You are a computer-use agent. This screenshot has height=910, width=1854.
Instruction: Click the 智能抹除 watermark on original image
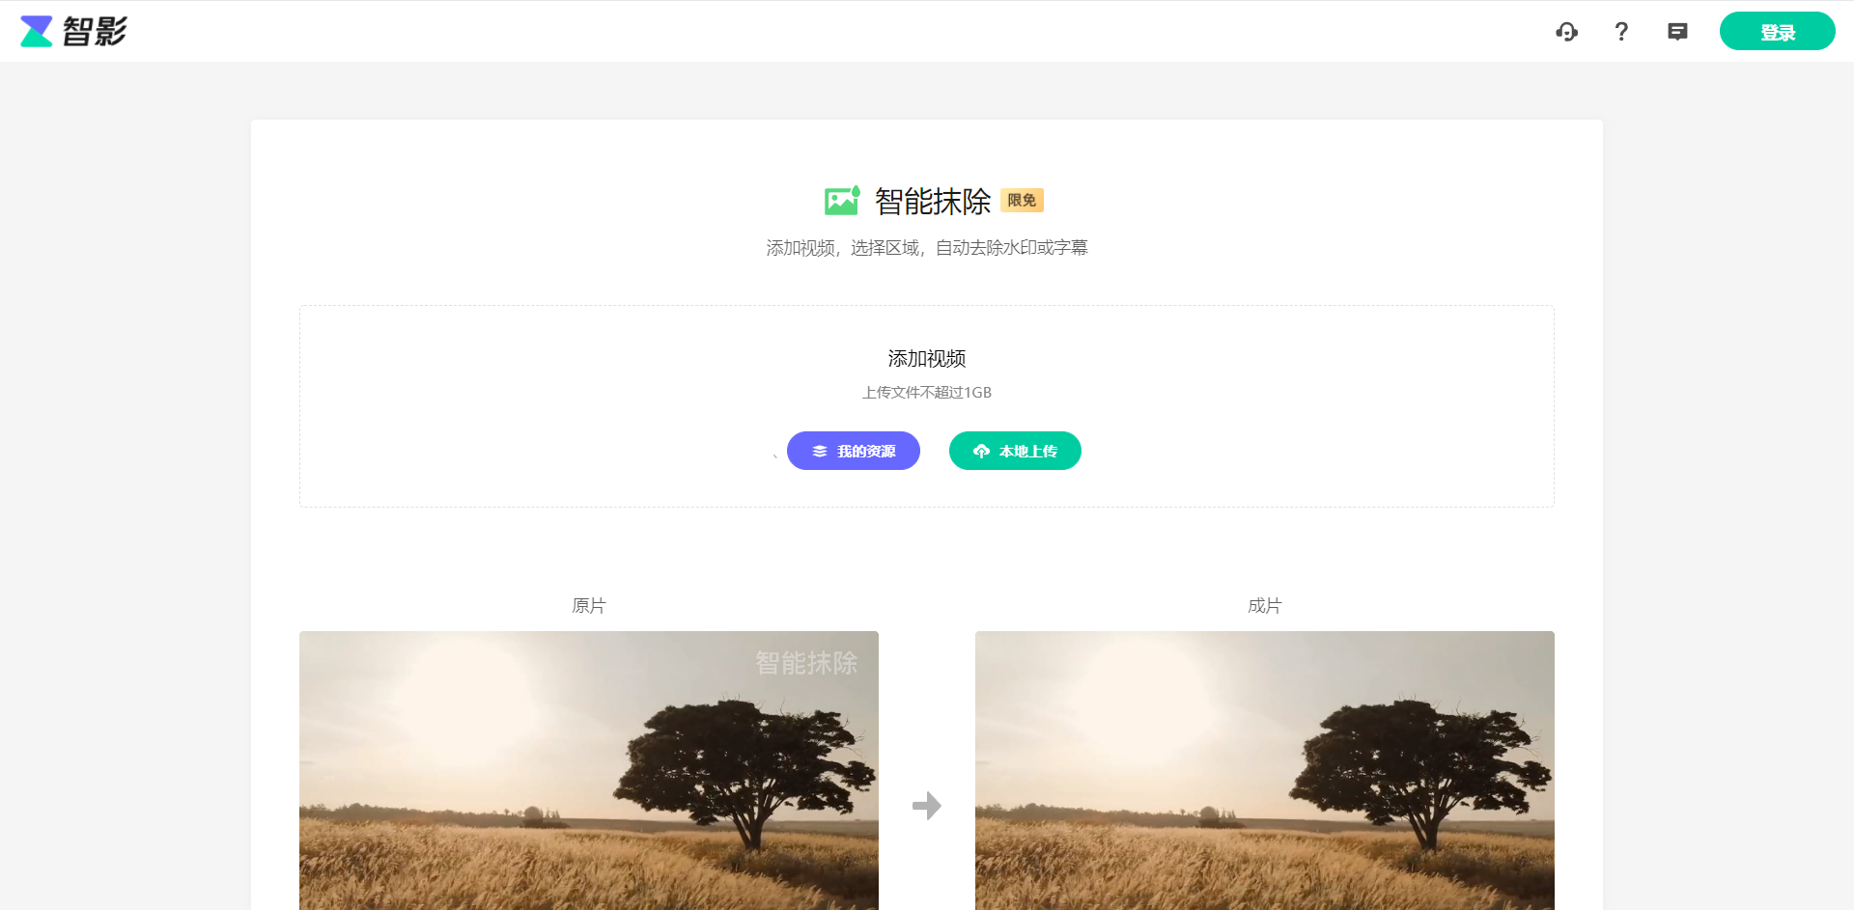pyautogui.click(x=805, y=663)
